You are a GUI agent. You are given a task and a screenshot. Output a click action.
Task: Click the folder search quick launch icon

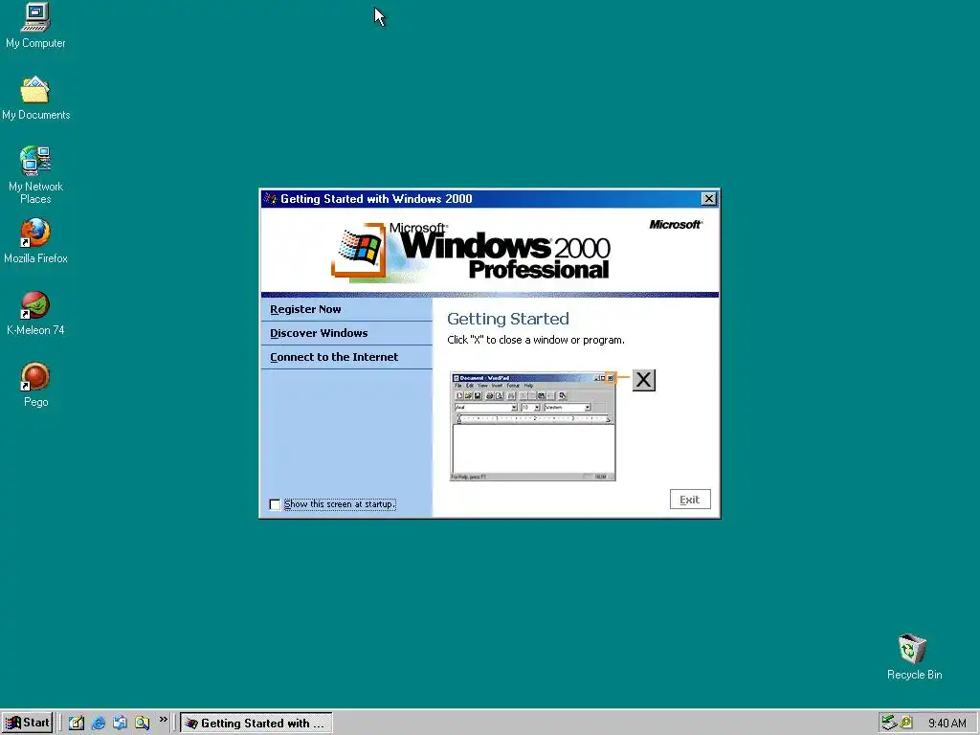pos(143,724)
